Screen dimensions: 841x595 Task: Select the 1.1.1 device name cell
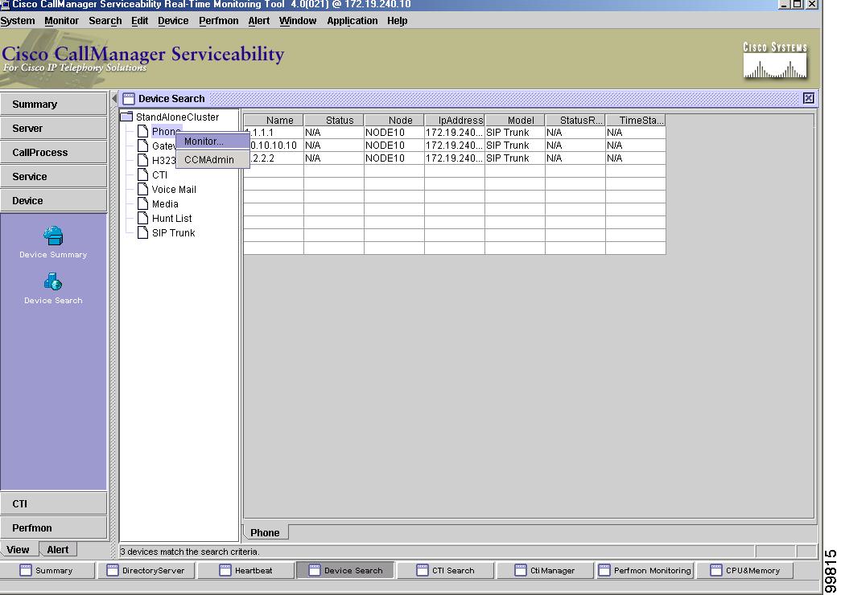(276, 133)
